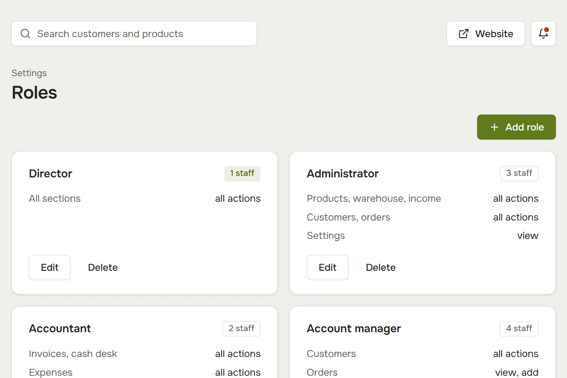Click Products, warehouse, income permission row

pyautogui.click(x=423, y=198)
